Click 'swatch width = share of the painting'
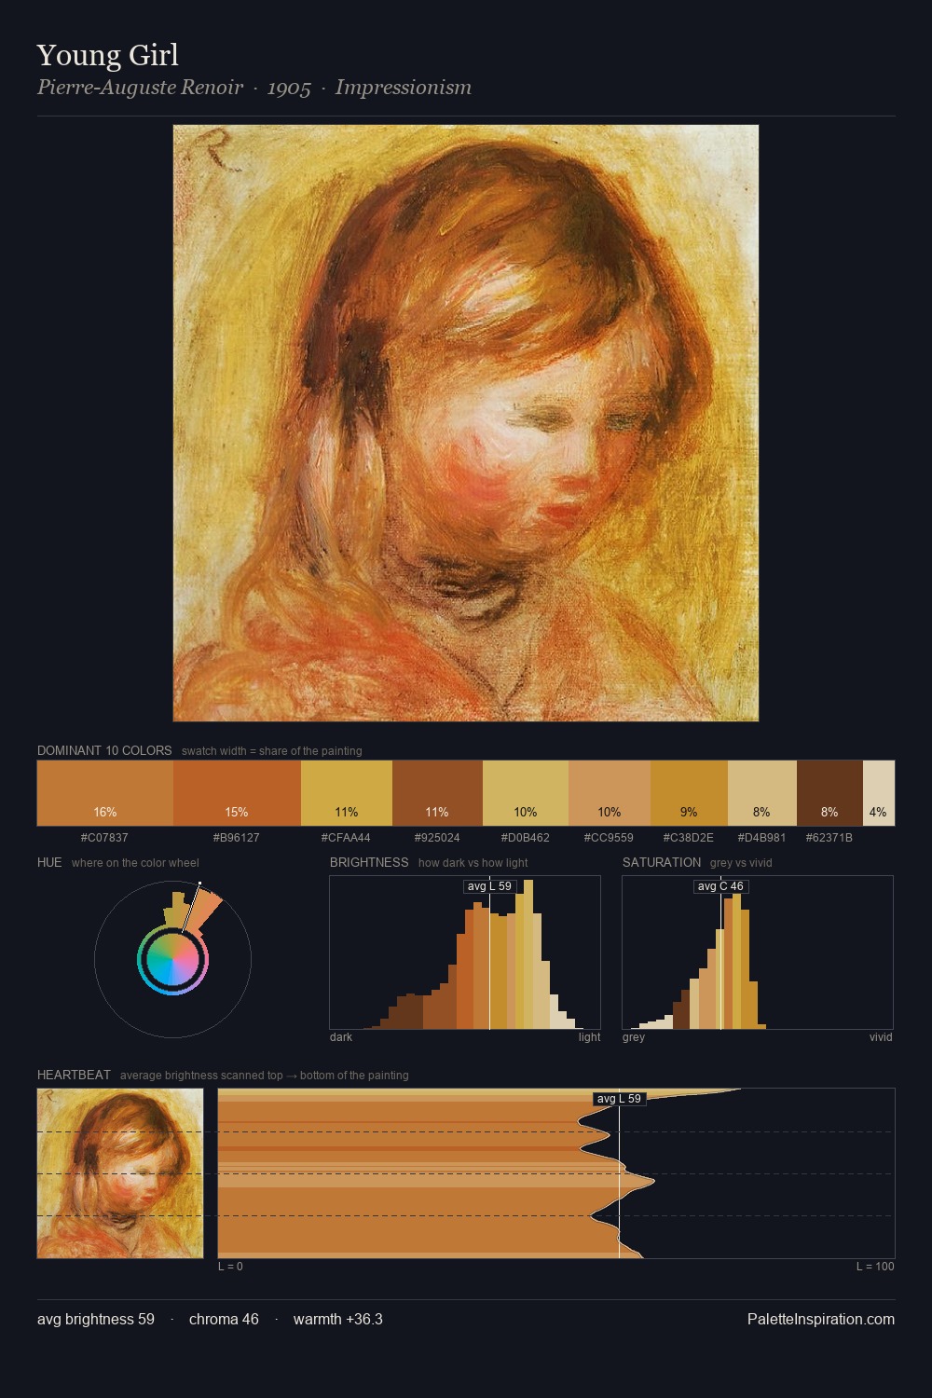The image size is (932, 1398). 272,751
